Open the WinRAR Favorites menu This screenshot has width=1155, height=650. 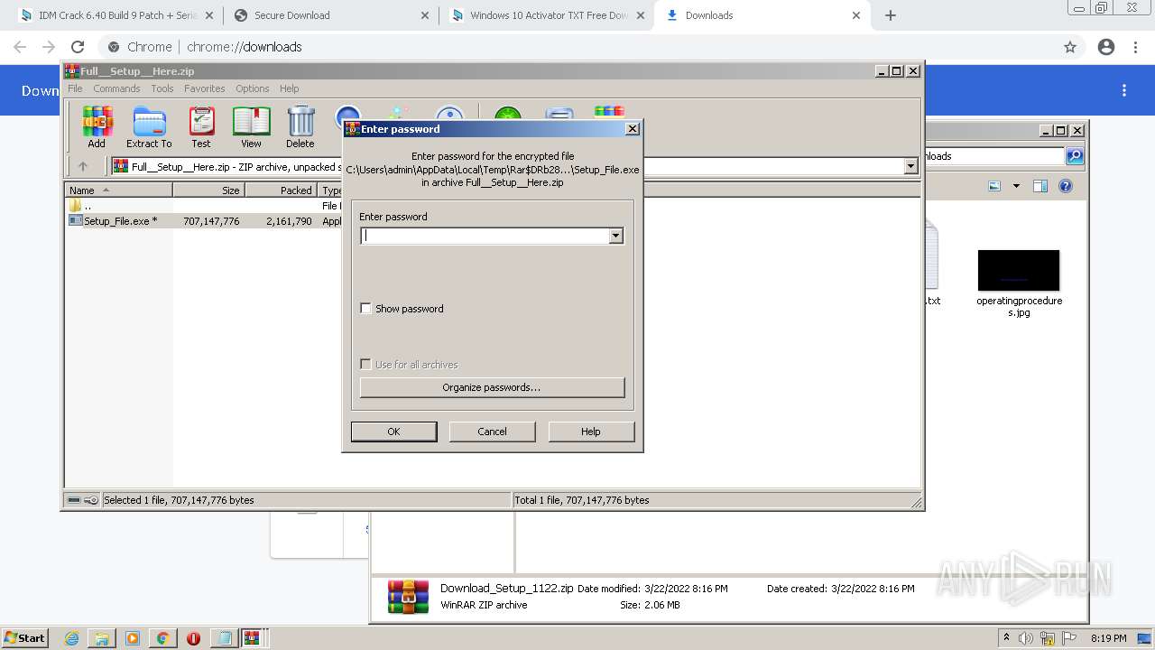click(205, 88)
